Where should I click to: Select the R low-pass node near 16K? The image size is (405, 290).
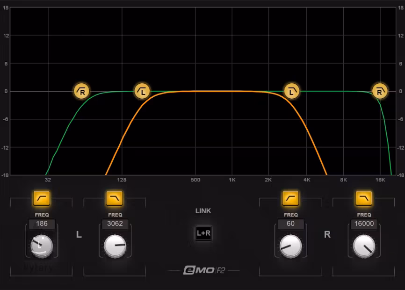(380, 91)
